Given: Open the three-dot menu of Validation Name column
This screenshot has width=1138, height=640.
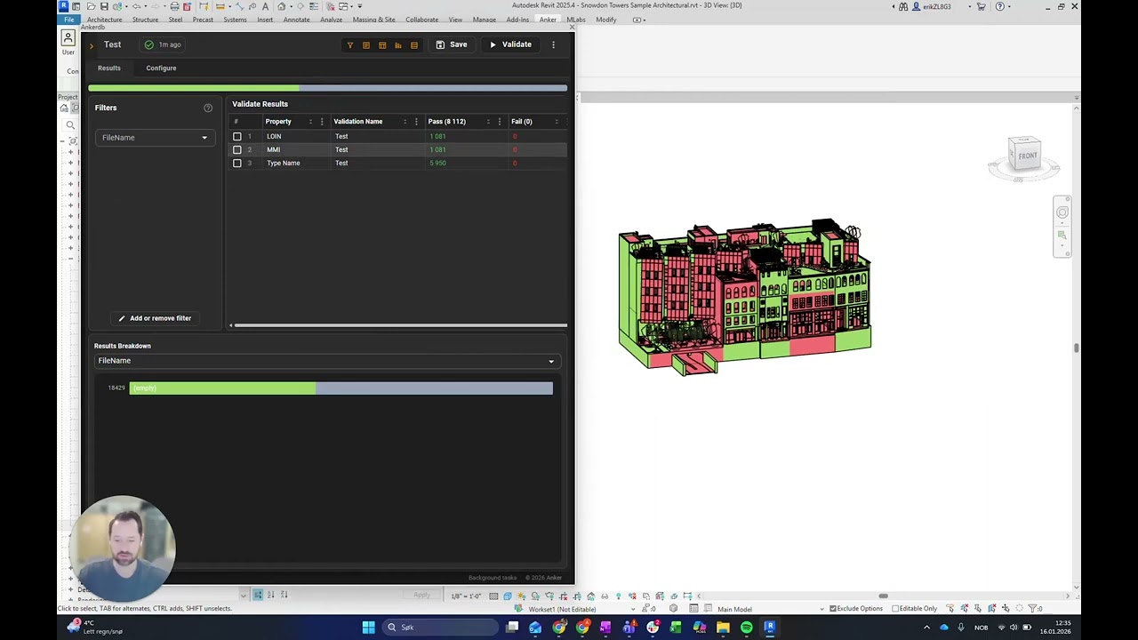Looking at the screenshot, I should coord(416,122).
